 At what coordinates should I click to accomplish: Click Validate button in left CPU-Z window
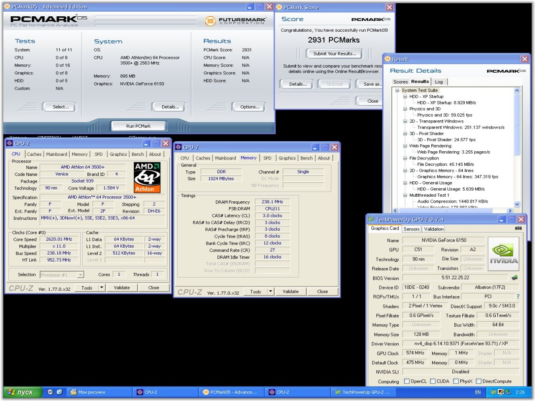coord(122,287)
